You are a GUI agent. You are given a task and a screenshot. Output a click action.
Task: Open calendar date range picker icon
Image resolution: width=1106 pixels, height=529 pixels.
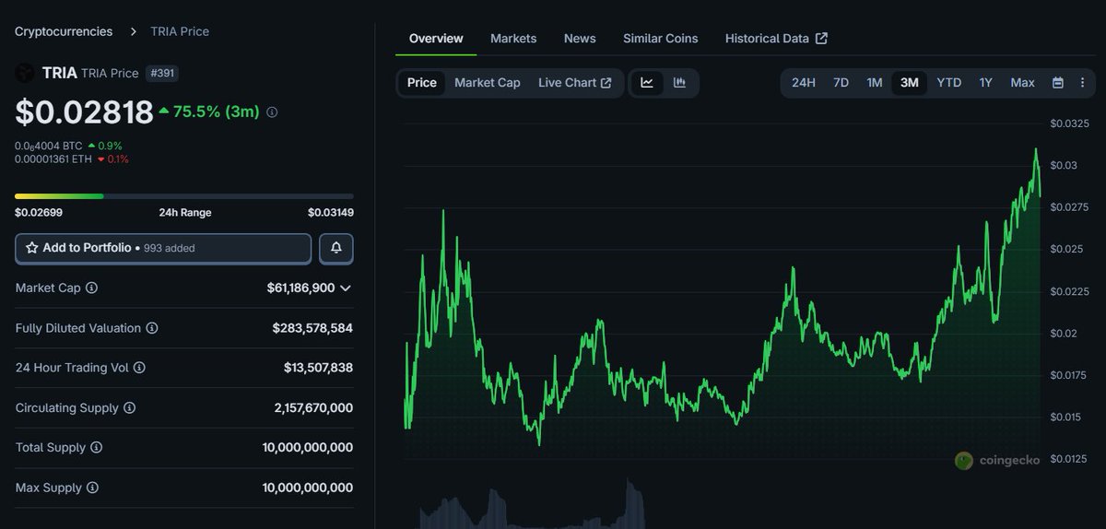[x=1058, y=83]
